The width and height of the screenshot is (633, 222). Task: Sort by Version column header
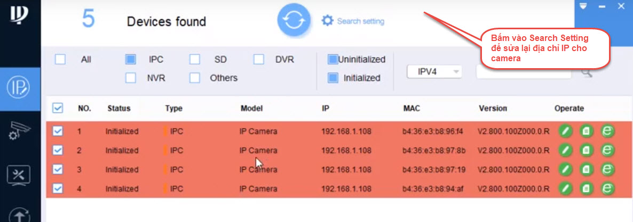point(493,109)
